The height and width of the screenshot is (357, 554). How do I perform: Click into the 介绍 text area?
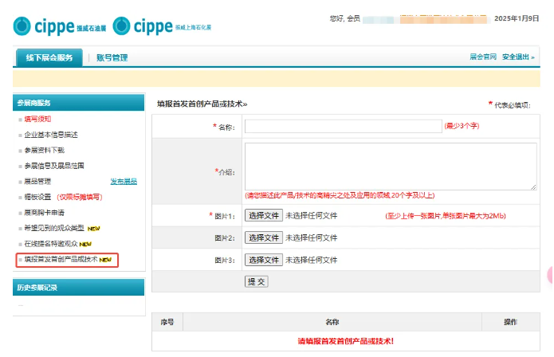tap(391, 167)
